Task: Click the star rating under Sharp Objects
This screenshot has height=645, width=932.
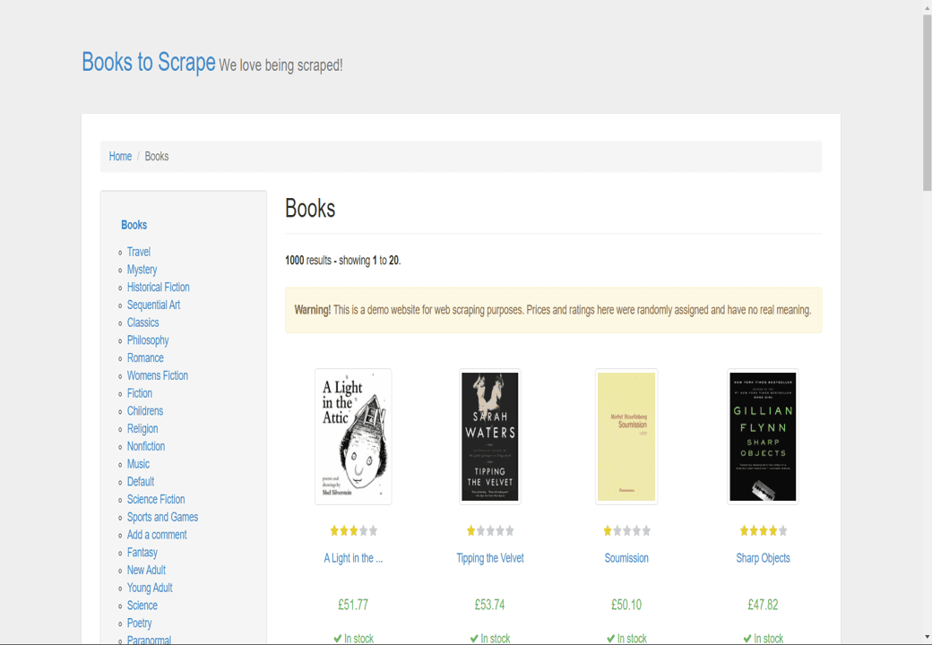Action: pos(764,531)
